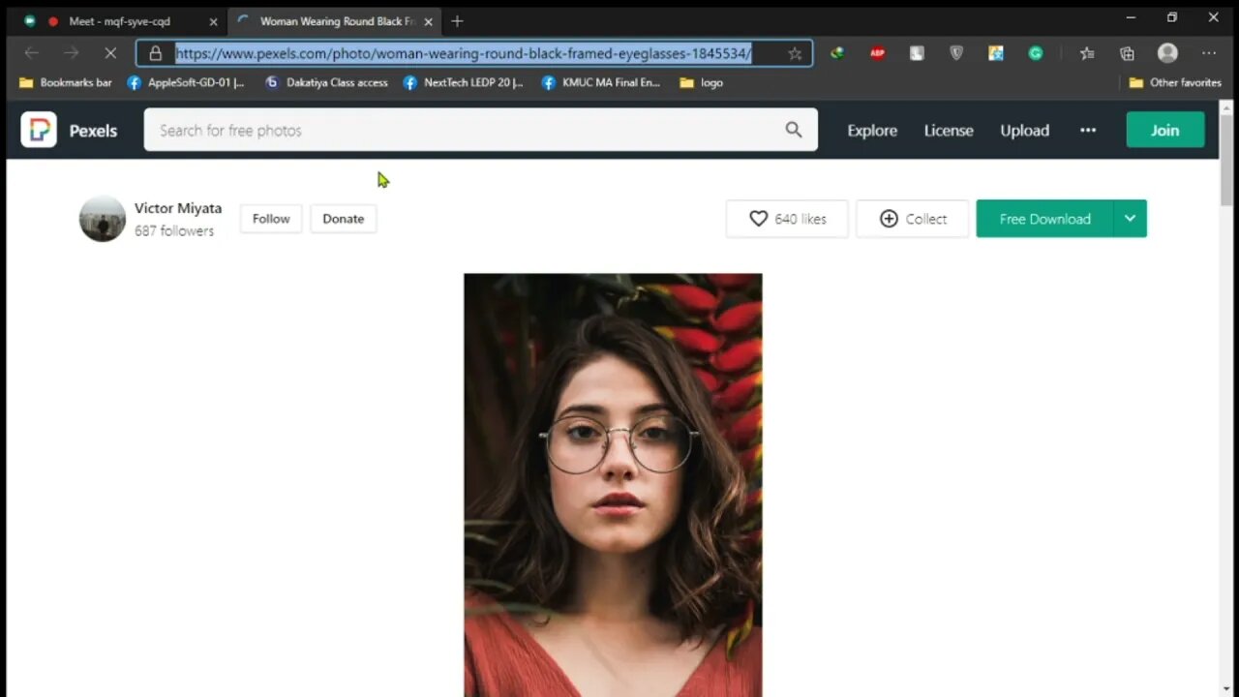View site information lock icon
1239x697 pixels.
[155, 53]
